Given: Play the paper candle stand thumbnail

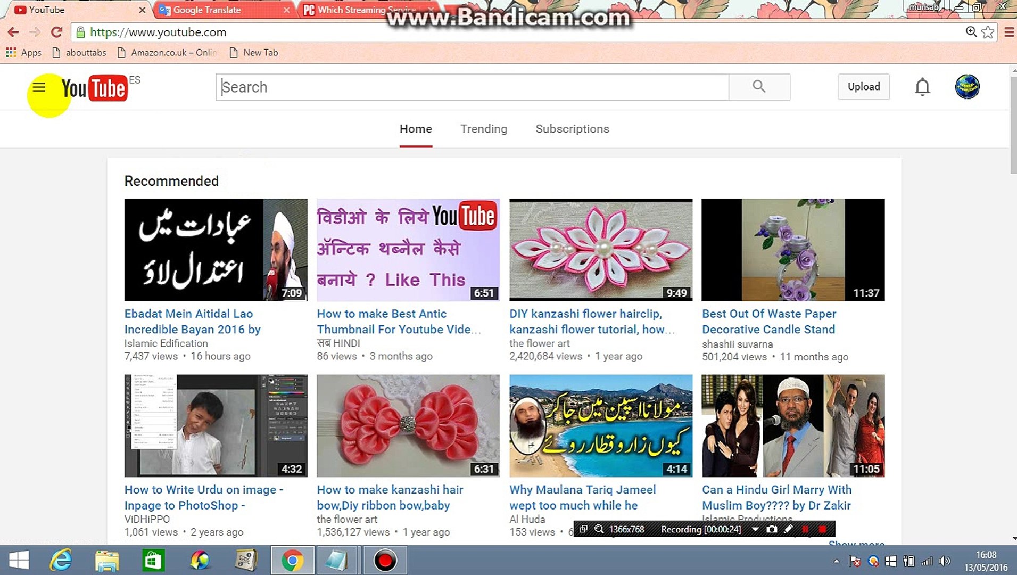Looking at the screenshot, I should point(793,250).
